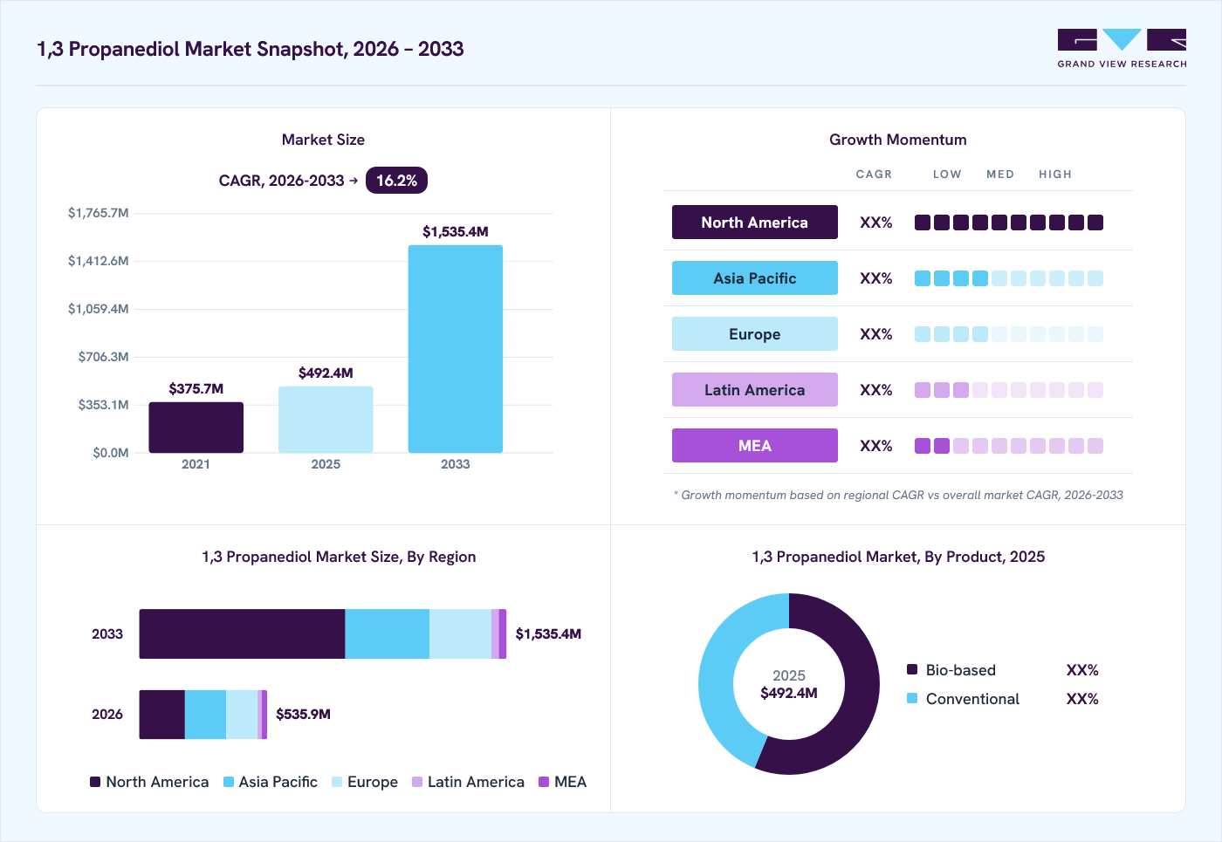
Task: Select the Asia Pacific region label
Action: (x=755, y=278)
